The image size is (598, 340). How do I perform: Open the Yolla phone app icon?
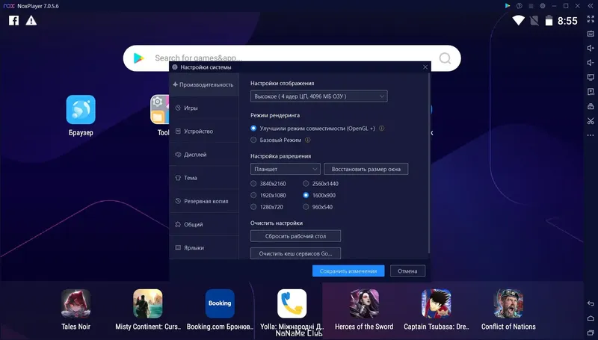pyautogui.click(x=292, y=303)
